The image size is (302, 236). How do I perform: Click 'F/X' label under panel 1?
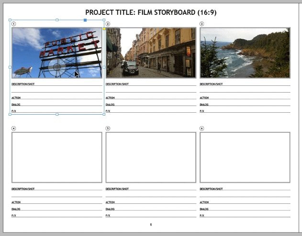click(14, 111)
